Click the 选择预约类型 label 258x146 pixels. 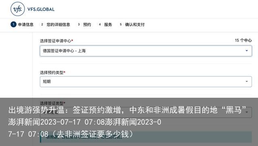[x=52, y=72]
